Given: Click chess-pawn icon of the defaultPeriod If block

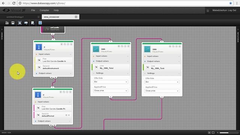Looking at the screenshot, I should pyautogui.click(x=38, y=95).
